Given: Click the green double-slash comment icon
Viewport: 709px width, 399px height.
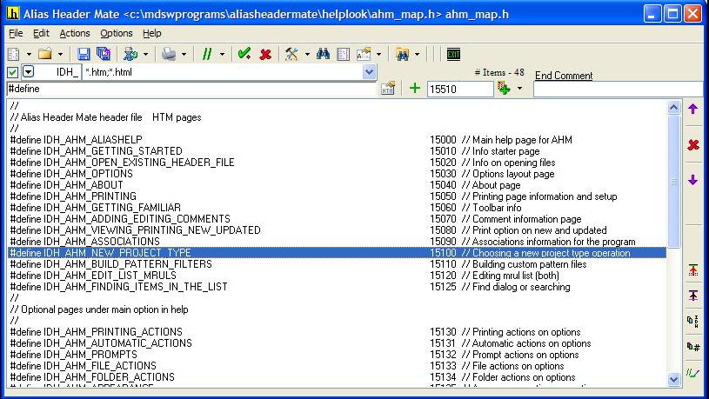Looking at the screenshot, I should point(207,54).
